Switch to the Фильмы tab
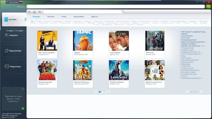The width and height of the screenshot is (212, 119). [36, 17]
